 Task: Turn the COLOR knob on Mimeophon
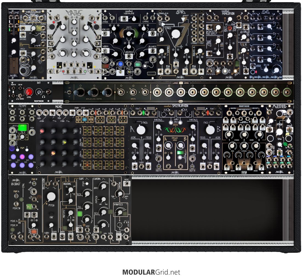(x=244, y=50)
